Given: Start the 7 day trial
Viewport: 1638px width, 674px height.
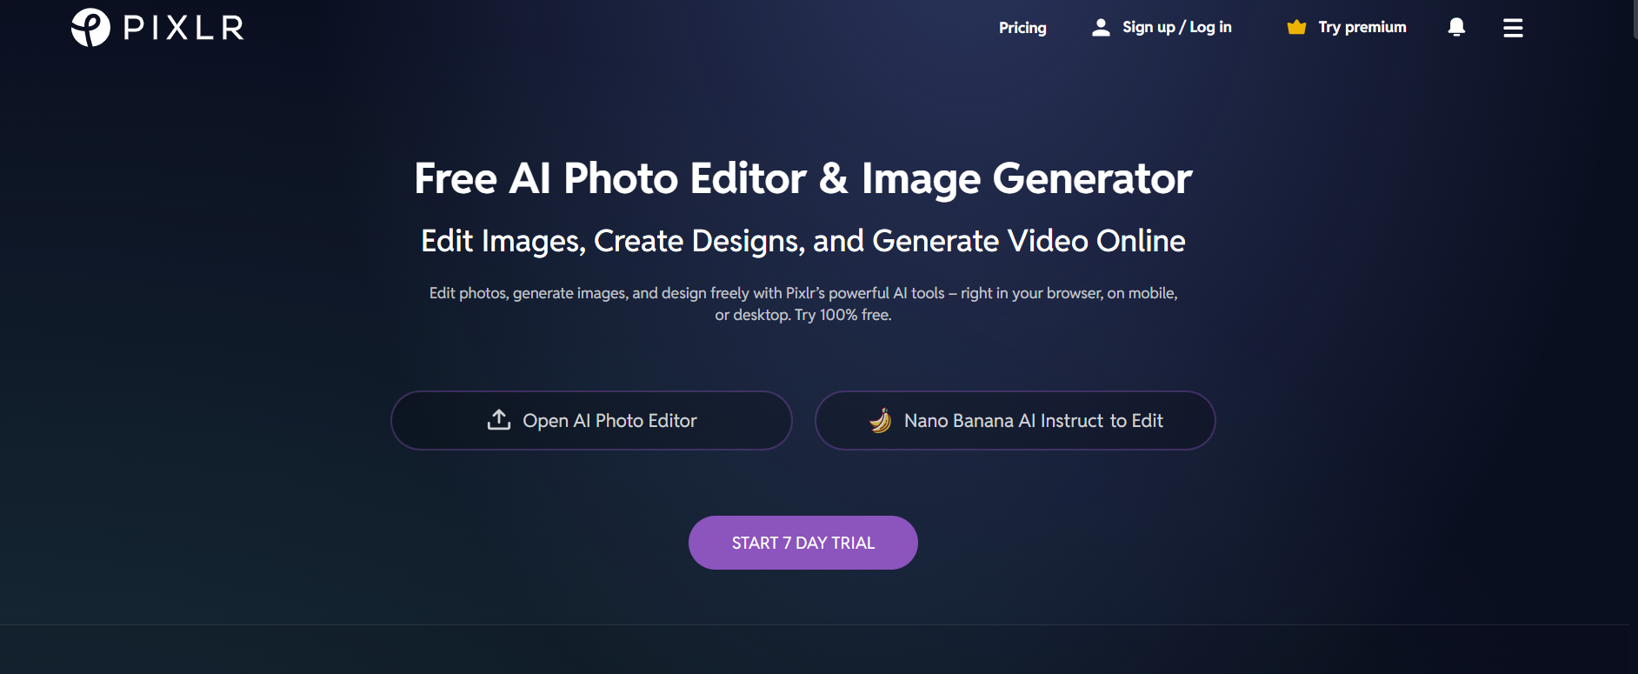Looking at the screenshot, I should tap(803, 543).
